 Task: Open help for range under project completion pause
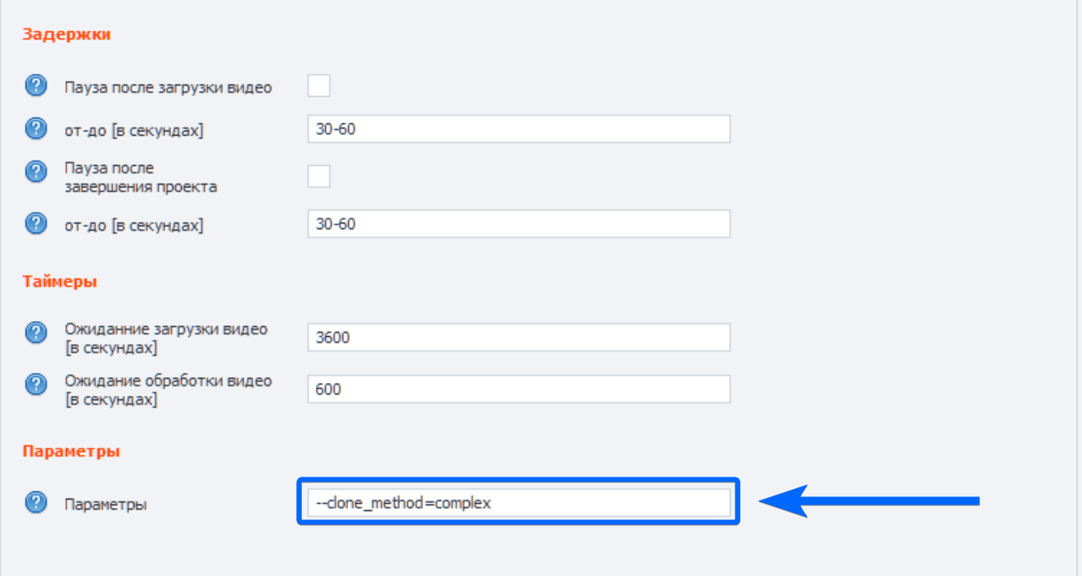pos(36,223)
